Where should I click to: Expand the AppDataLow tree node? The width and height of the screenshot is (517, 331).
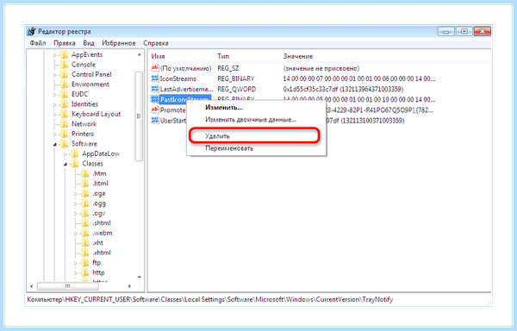tap(65, 154)
